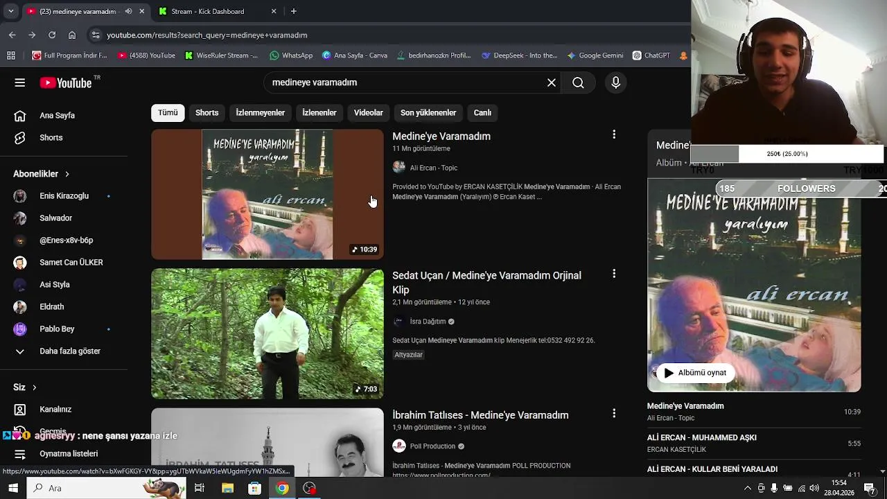The height and width of the screenshot is (499, 887).
Task: Click the browser home icon
Action: click(x=72, y=35)
